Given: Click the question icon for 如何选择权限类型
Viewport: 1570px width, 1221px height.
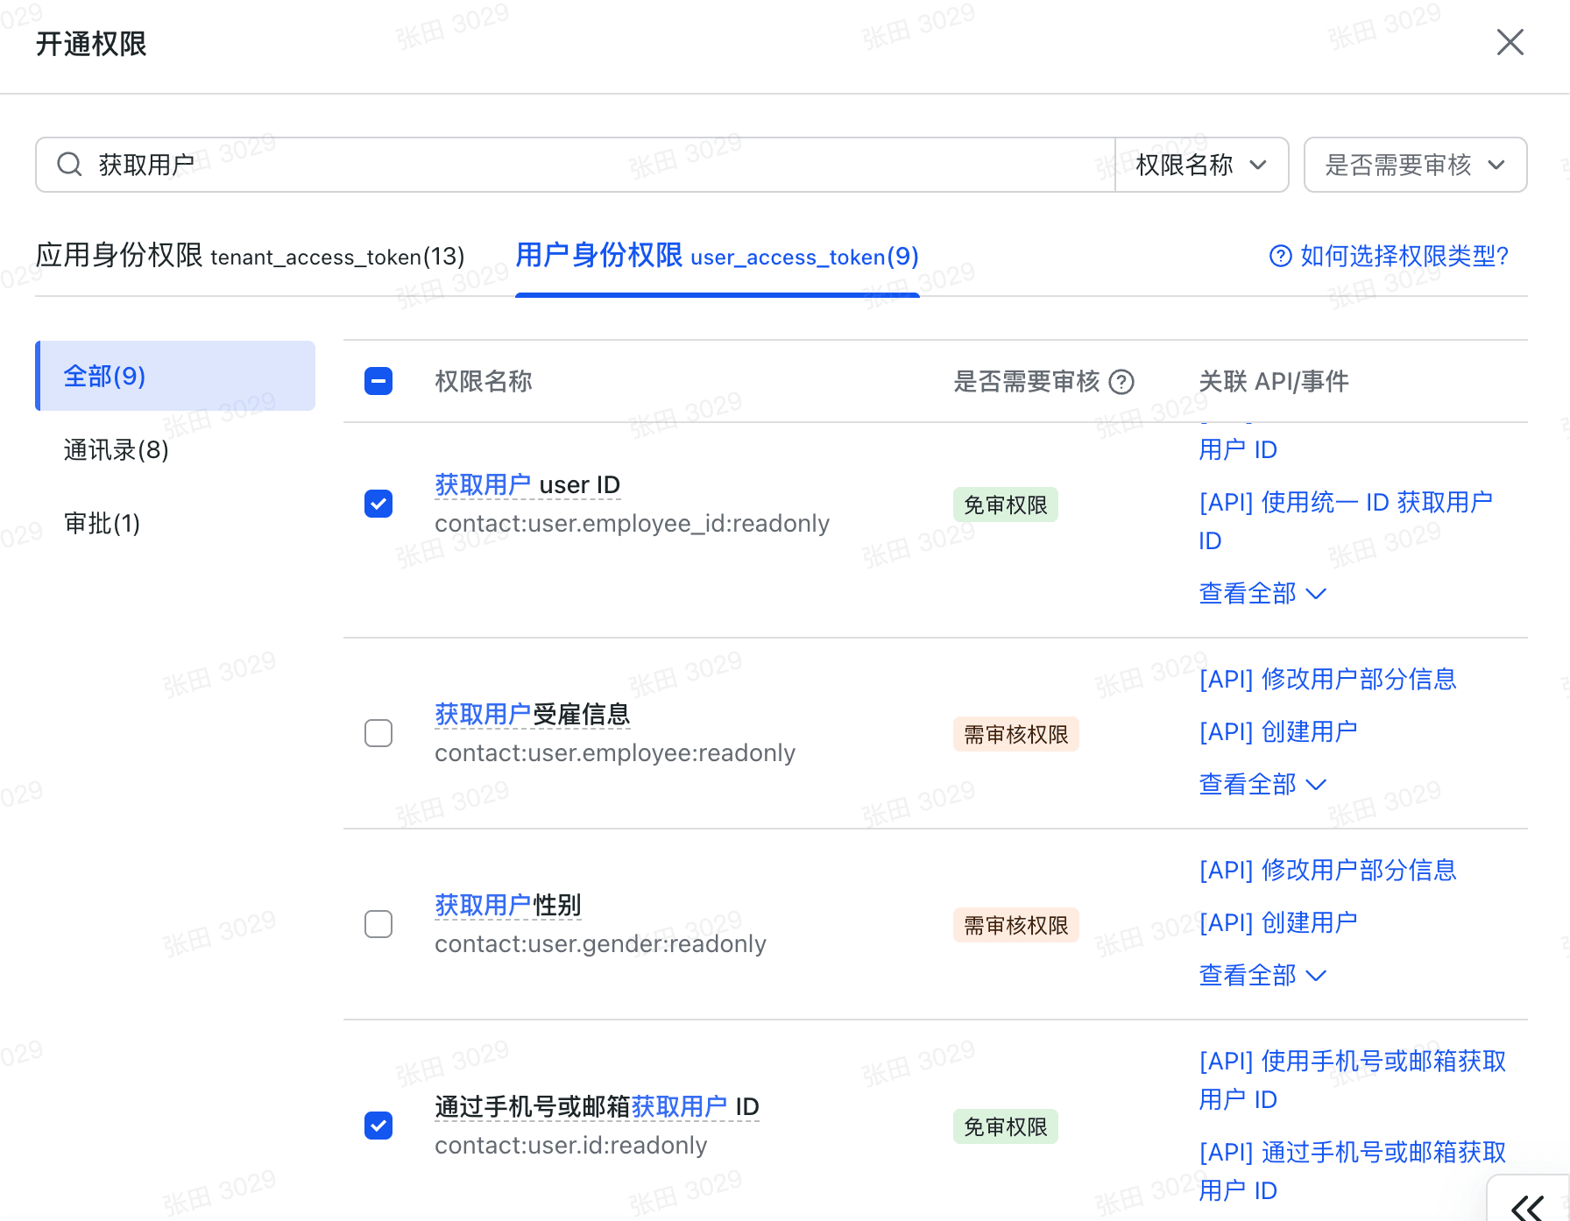Looking at the screenshot, I should pos(1280,256).
